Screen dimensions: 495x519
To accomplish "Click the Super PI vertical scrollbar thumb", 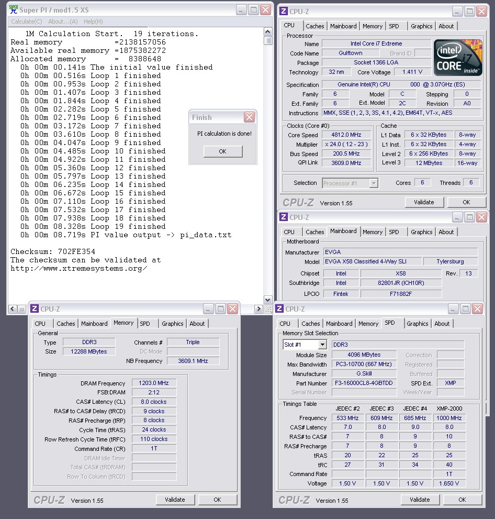I will coord(268,40).
